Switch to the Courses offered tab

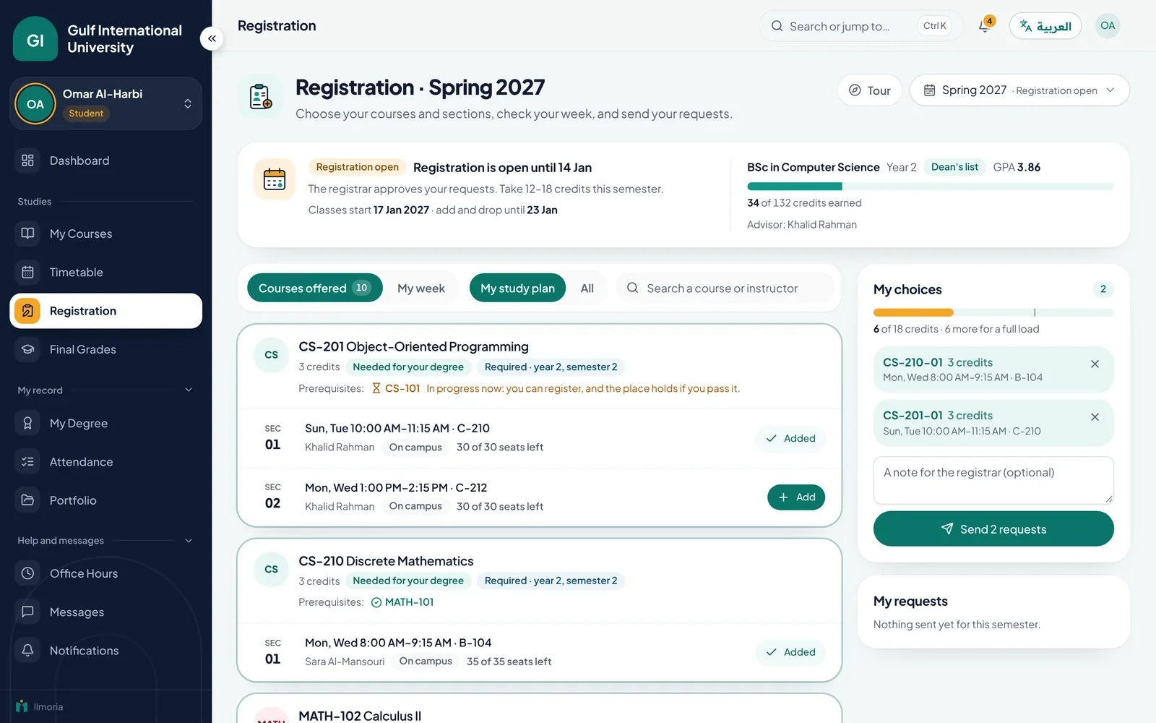click(x=314, y=288)
